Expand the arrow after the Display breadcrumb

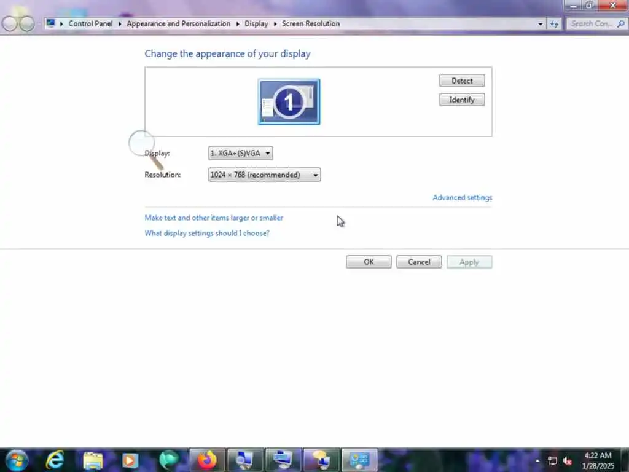click(x=275, y=24)
